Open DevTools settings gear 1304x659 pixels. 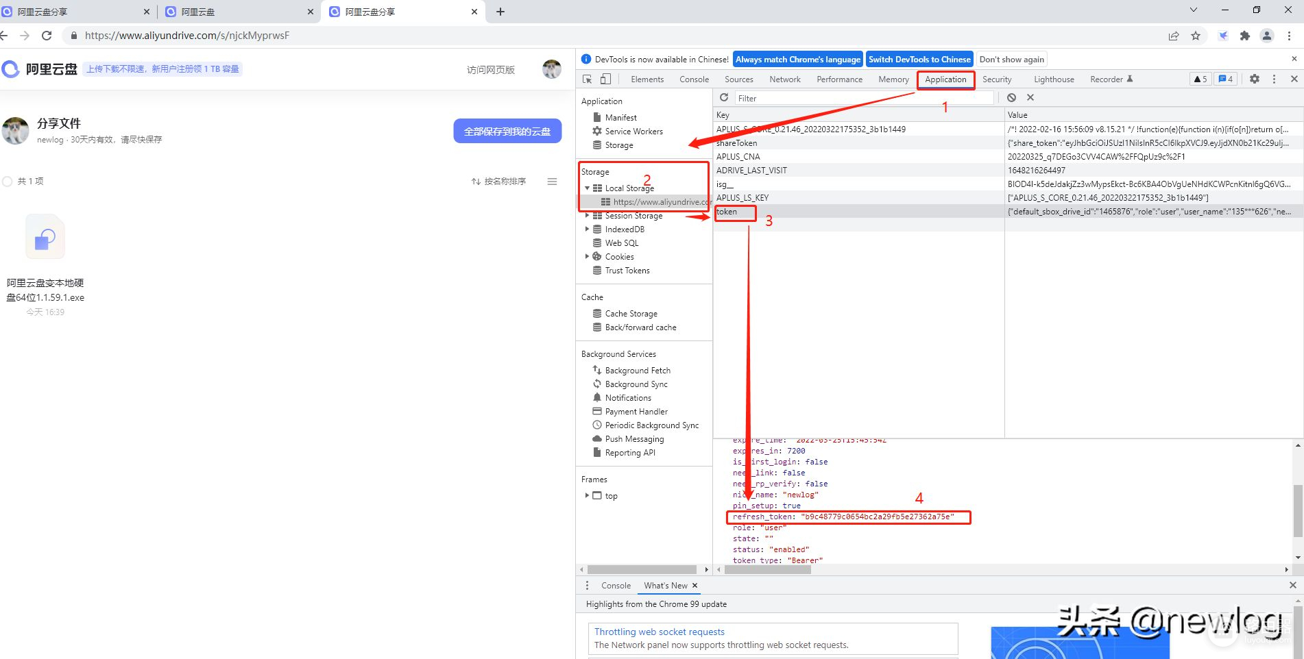point(1255,79)
